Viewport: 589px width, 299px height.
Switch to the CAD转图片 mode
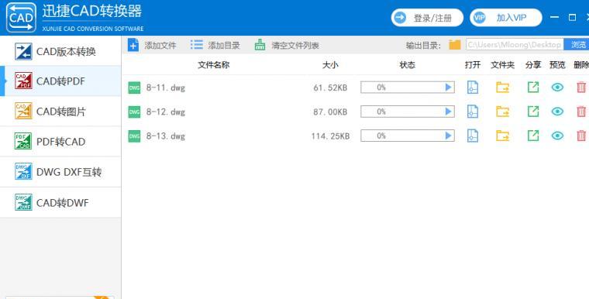(x=60, y=112)
